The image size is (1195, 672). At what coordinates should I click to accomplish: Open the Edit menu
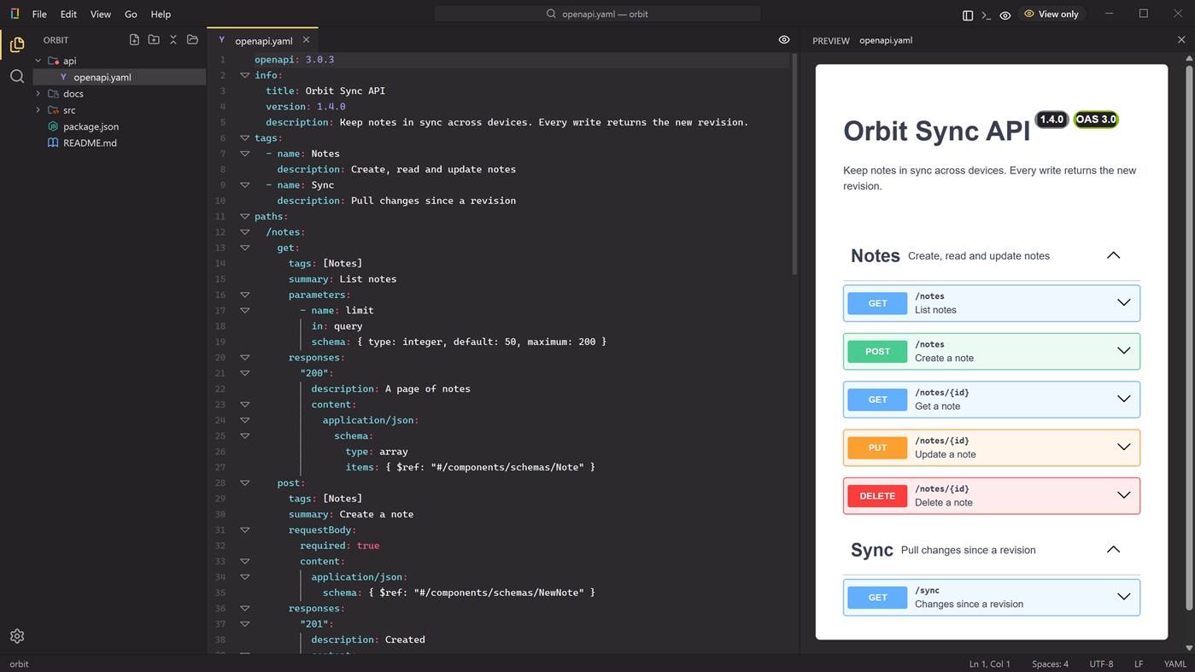(69, 15)
